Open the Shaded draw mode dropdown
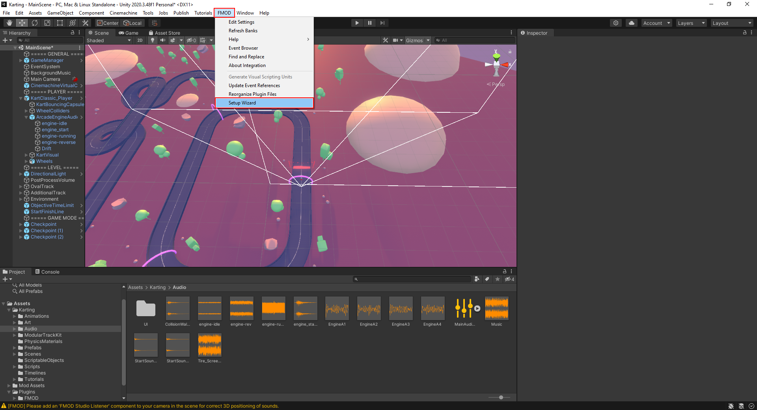Screen dimensions: 757x410 coord(109,40)
